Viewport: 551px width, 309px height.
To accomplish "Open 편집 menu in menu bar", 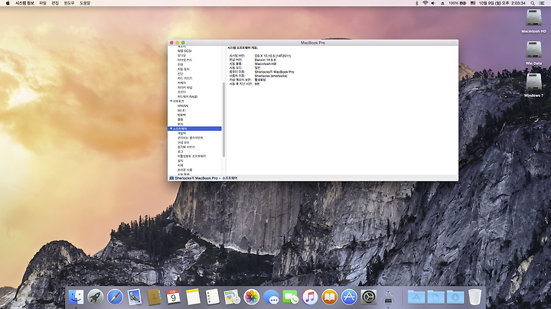I will click(x=55, y=3).
